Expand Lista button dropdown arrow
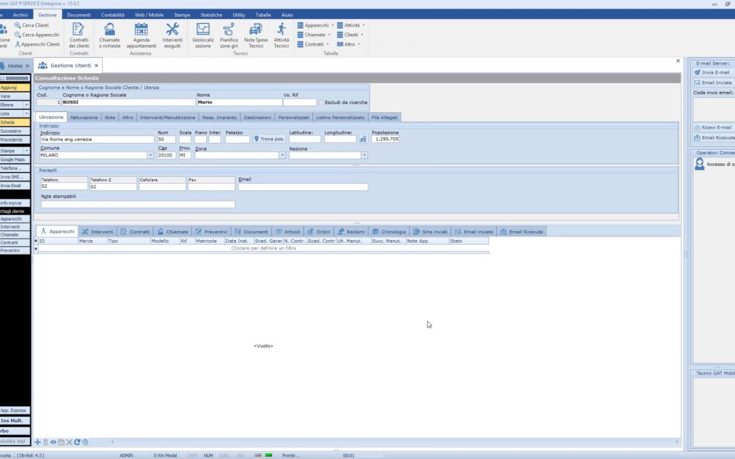The image size is (735, 459). (x=27, y=114)
